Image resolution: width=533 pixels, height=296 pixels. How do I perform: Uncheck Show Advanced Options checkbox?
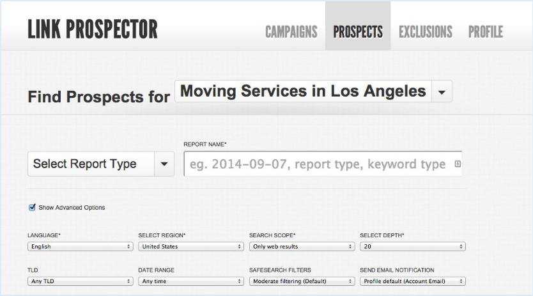(33, 207)
